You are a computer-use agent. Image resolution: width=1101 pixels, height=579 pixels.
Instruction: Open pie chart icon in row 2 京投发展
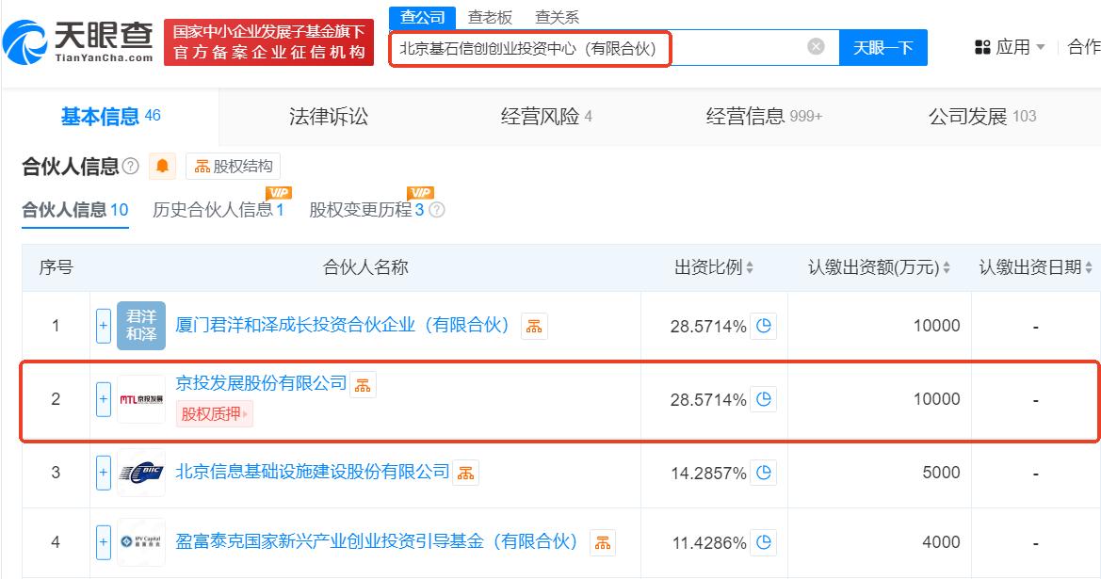[x=763, y=399]
